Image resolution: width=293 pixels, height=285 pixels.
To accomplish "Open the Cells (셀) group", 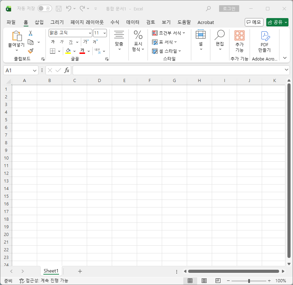I will coord(201,40).
